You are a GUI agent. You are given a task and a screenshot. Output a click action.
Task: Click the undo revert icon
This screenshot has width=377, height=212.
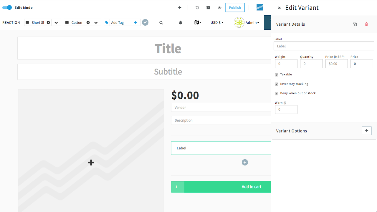(197, 8)
